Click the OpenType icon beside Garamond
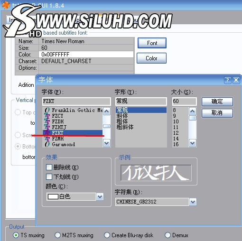242x241 pixels. 47,144
